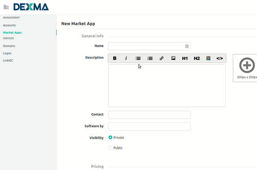Open LinkIEC in the sidebar
The image size is (257, 170).
(x=8, y=60)
